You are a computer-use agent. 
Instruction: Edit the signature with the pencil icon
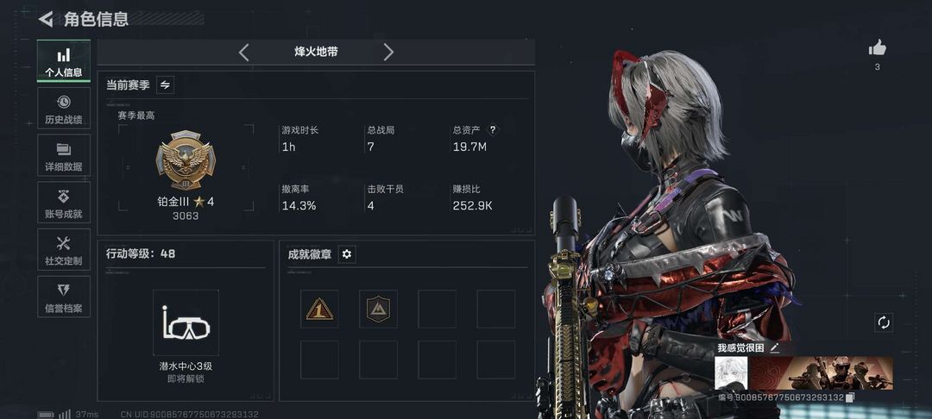774,347
